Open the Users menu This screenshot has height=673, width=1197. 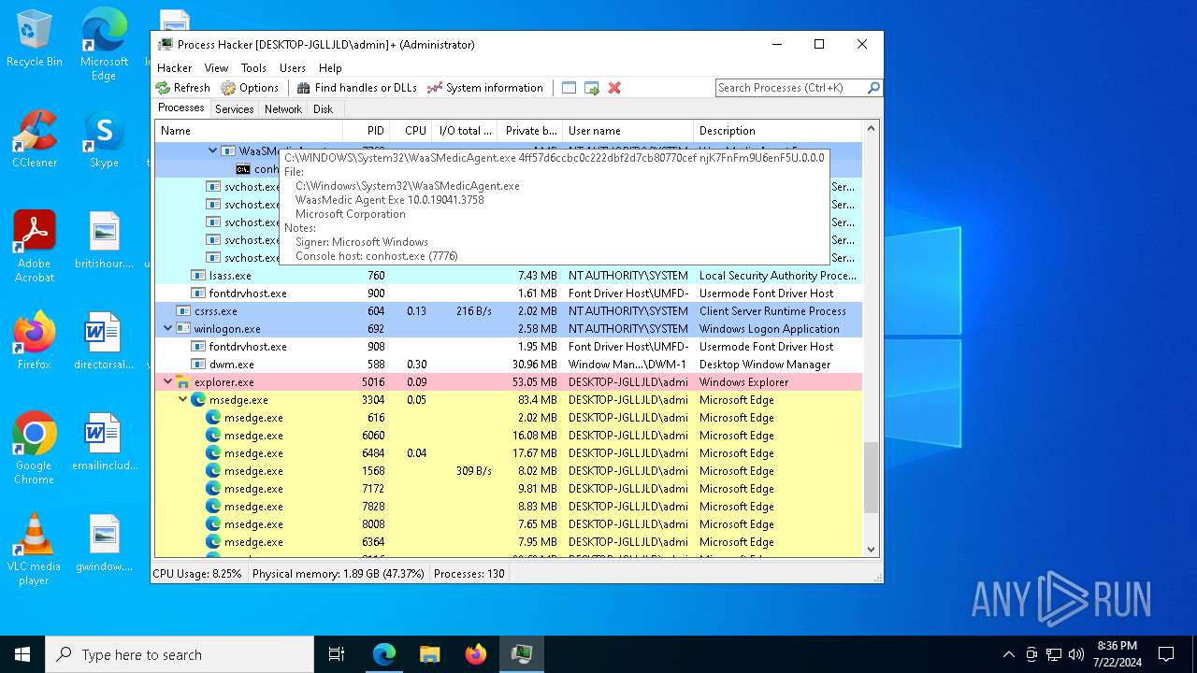click(293, 68)
